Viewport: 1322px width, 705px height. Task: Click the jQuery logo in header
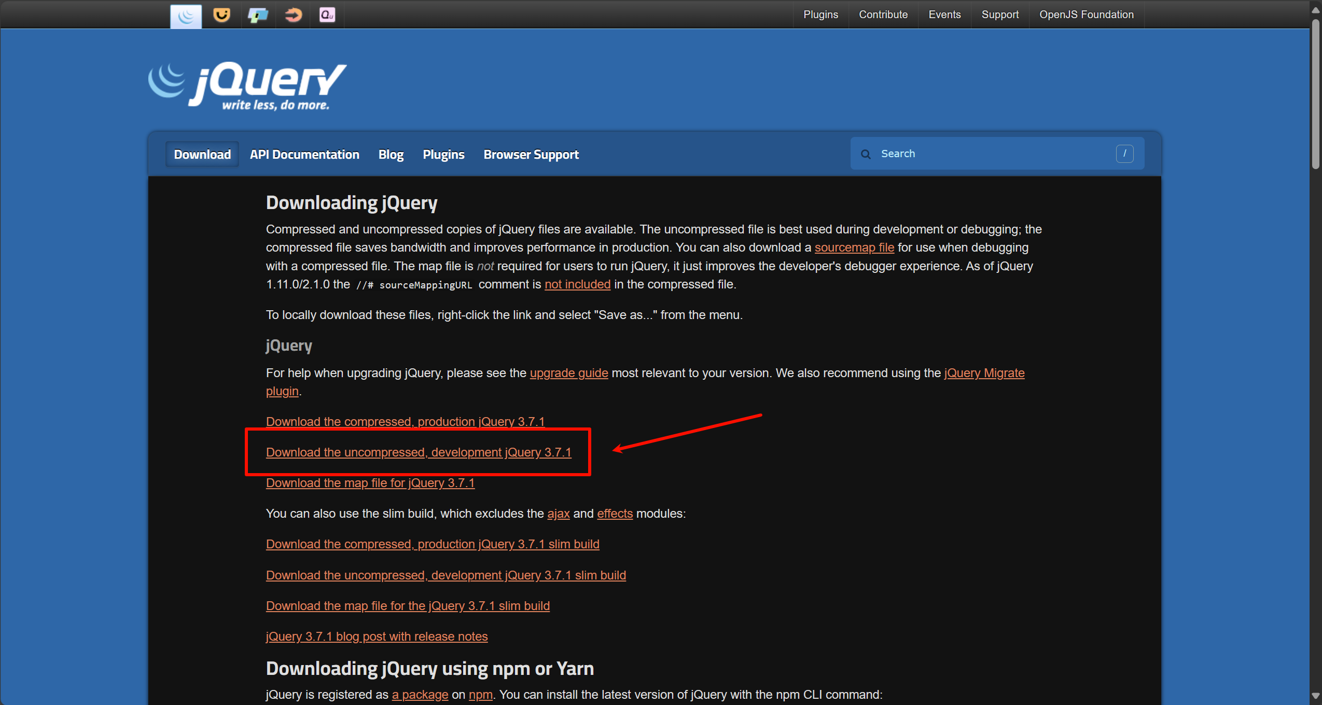(x=247, y=86)
